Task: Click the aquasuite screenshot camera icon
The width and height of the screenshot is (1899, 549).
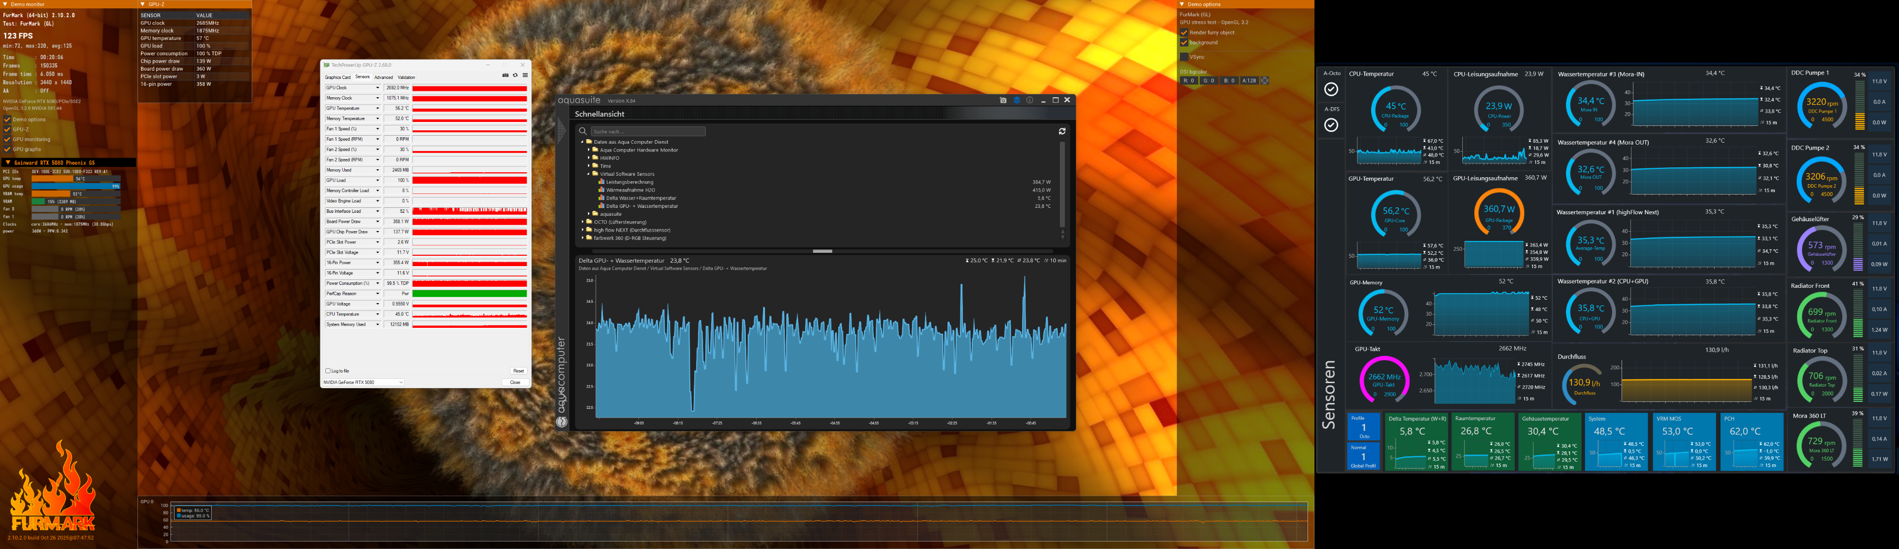Action: tap(1002, 100)
